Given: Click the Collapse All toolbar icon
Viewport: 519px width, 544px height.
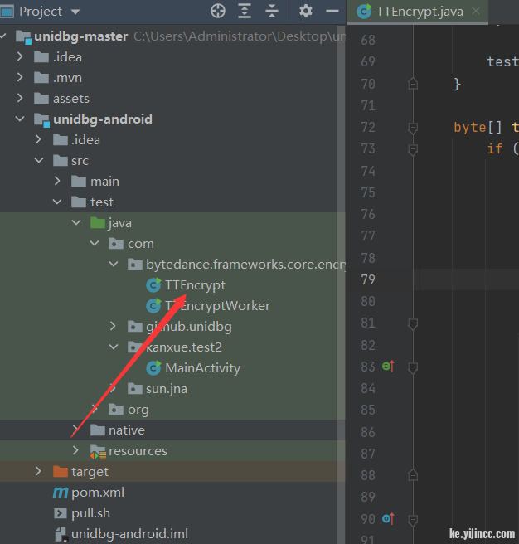Looking at the screenshot, I should (272, 11).
